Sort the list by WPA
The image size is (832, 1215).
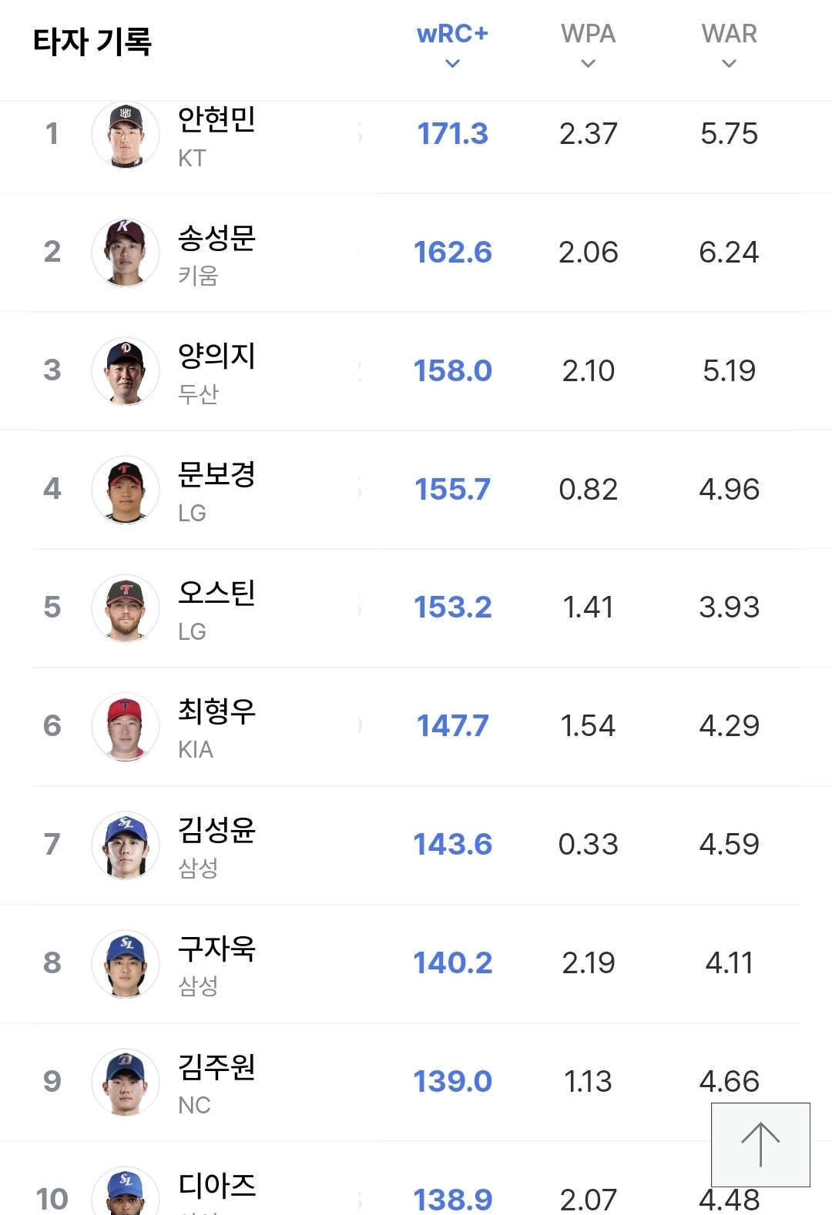(588, 45)
